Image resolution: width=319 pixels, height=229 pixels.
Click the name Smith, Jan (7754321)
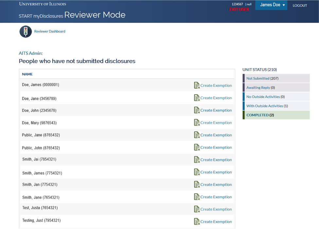(x=40, y=185)
